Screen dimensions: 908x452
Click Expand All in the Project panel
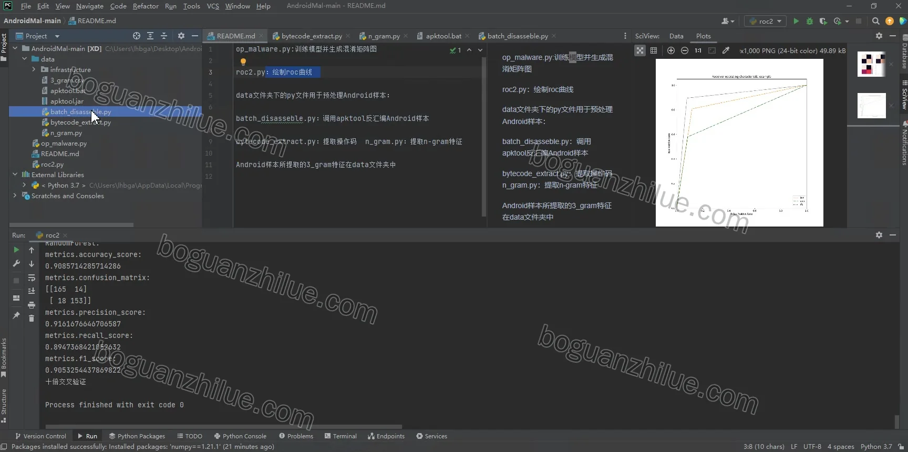tap(150, 36)
